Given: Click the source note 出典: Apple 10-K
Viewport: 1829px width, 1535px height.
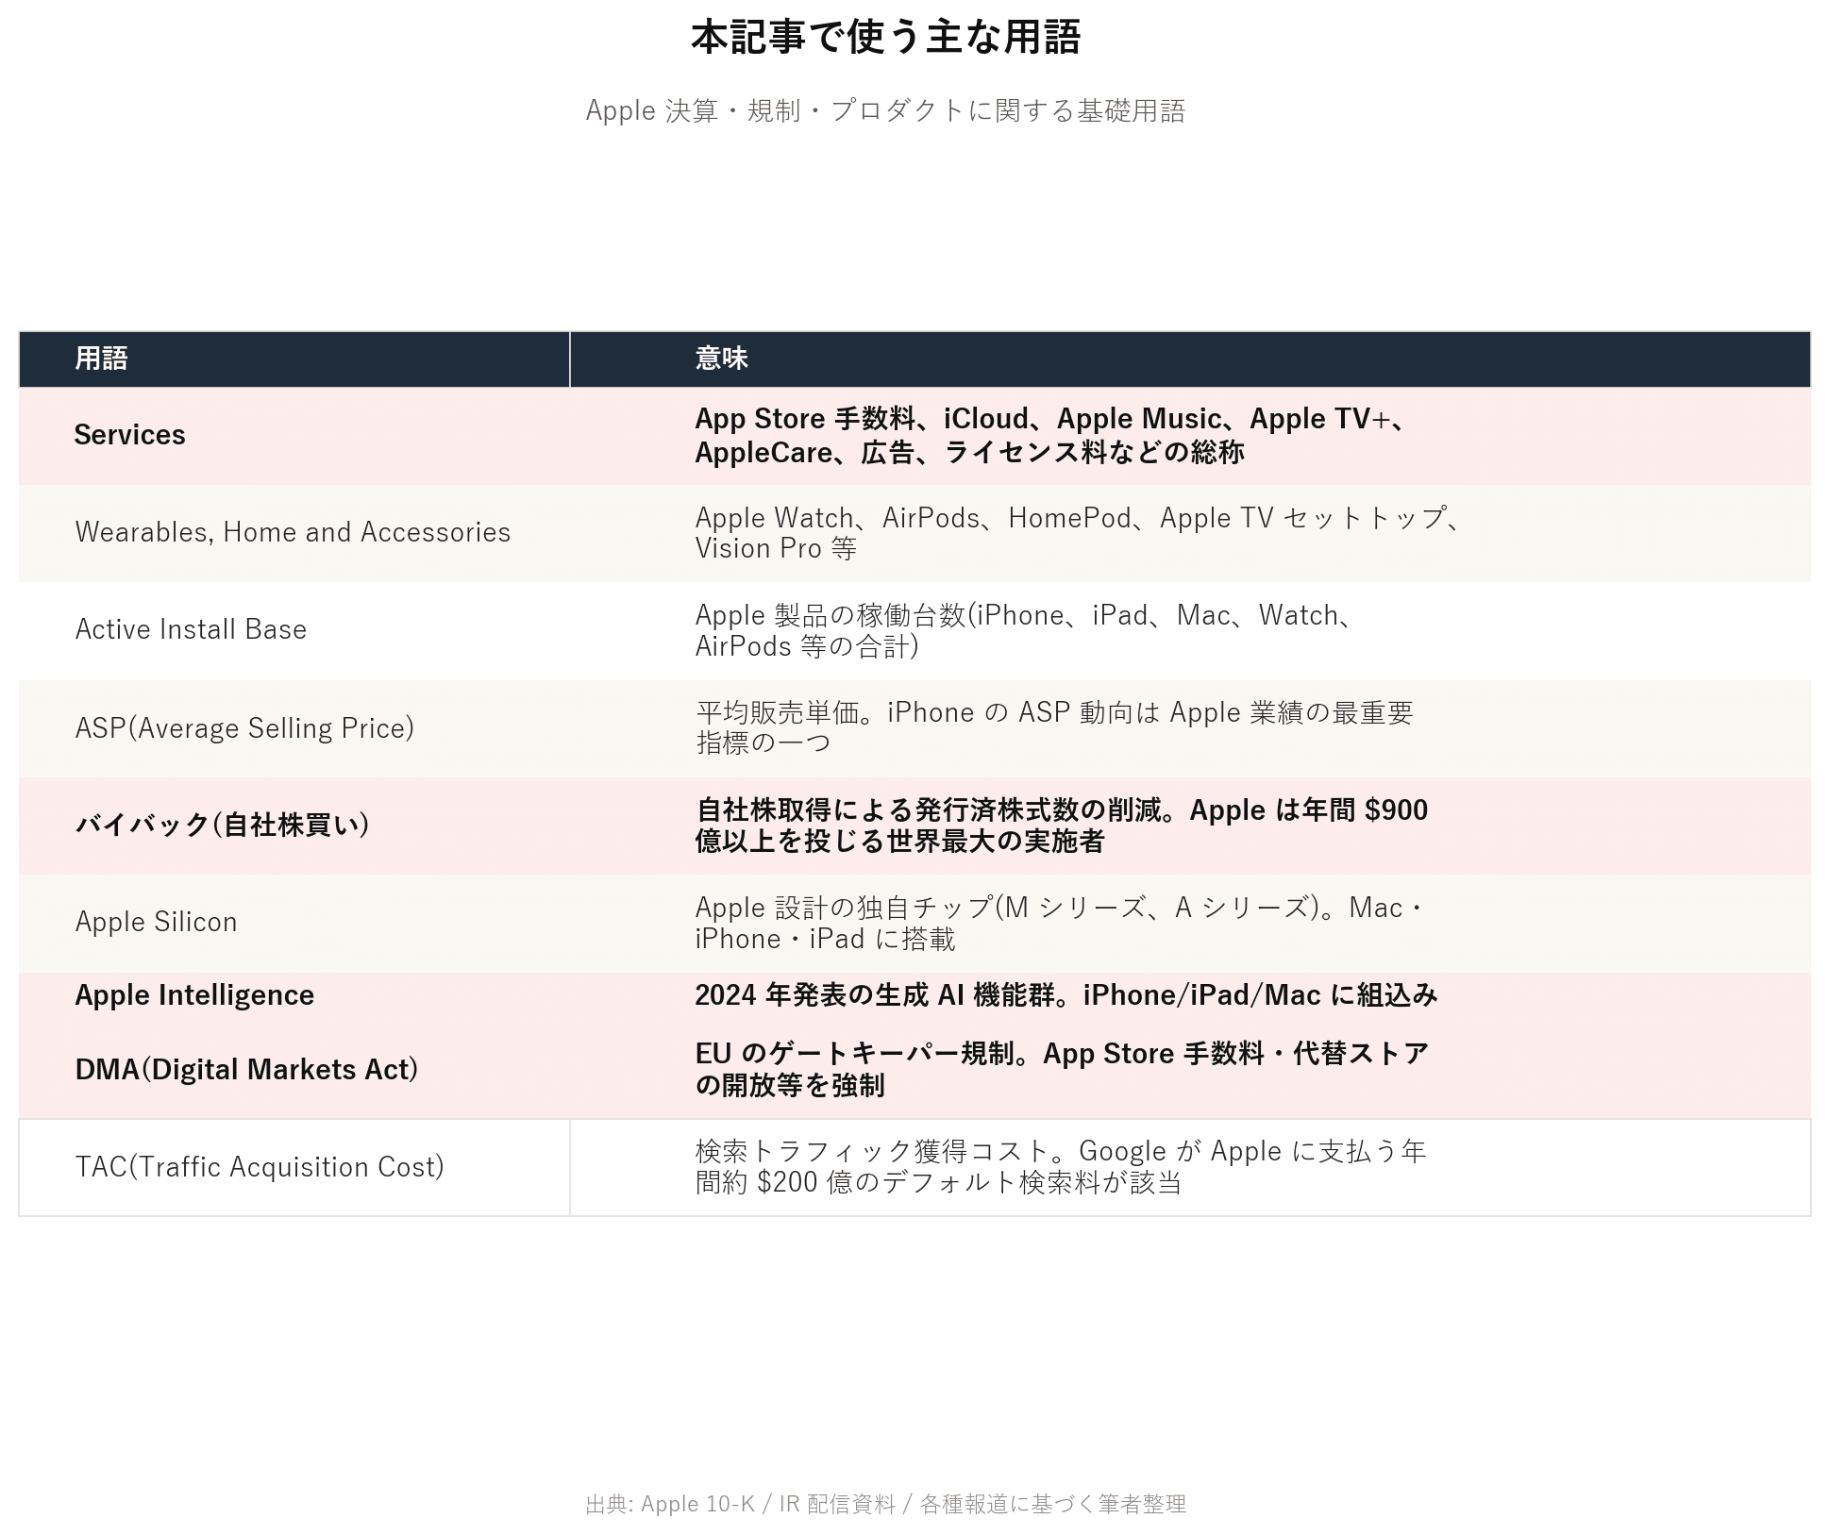Looking at the screenshot, I should point(885,1504).
